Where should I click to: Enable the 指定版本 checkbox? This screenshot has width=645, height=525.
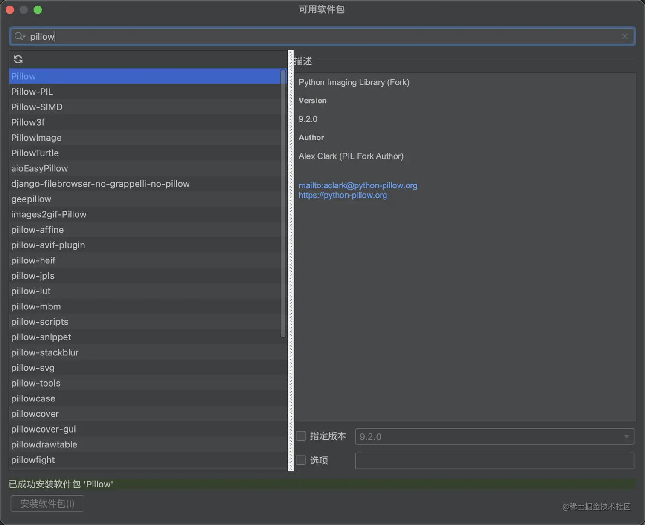coord(301,436)
